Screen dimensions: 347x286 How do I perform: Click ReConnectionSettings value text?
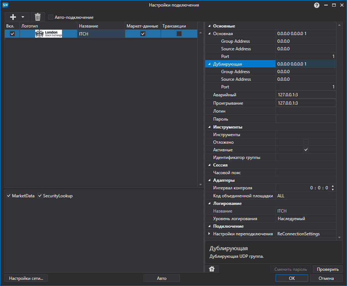(x=298, y=234)
